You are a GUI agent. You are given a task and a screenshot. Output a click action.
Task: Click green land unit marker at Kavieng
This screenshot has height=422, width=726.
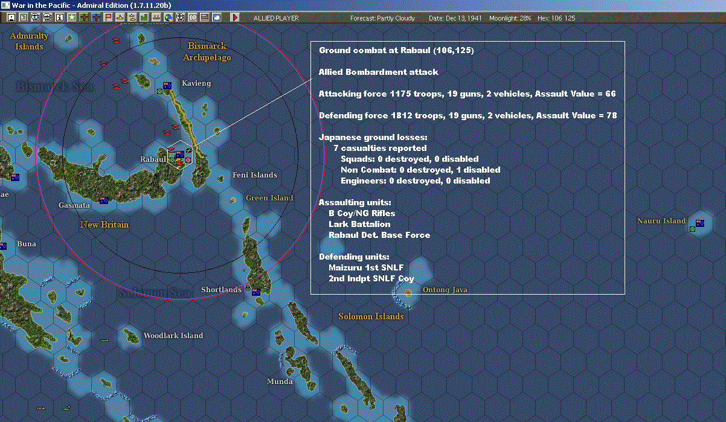(x=159, y=91)
